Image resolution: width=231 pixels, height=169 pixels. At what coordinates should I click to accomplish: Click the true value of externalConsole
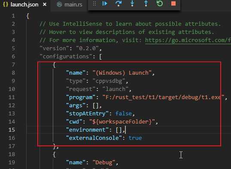(x=135, y=138)
